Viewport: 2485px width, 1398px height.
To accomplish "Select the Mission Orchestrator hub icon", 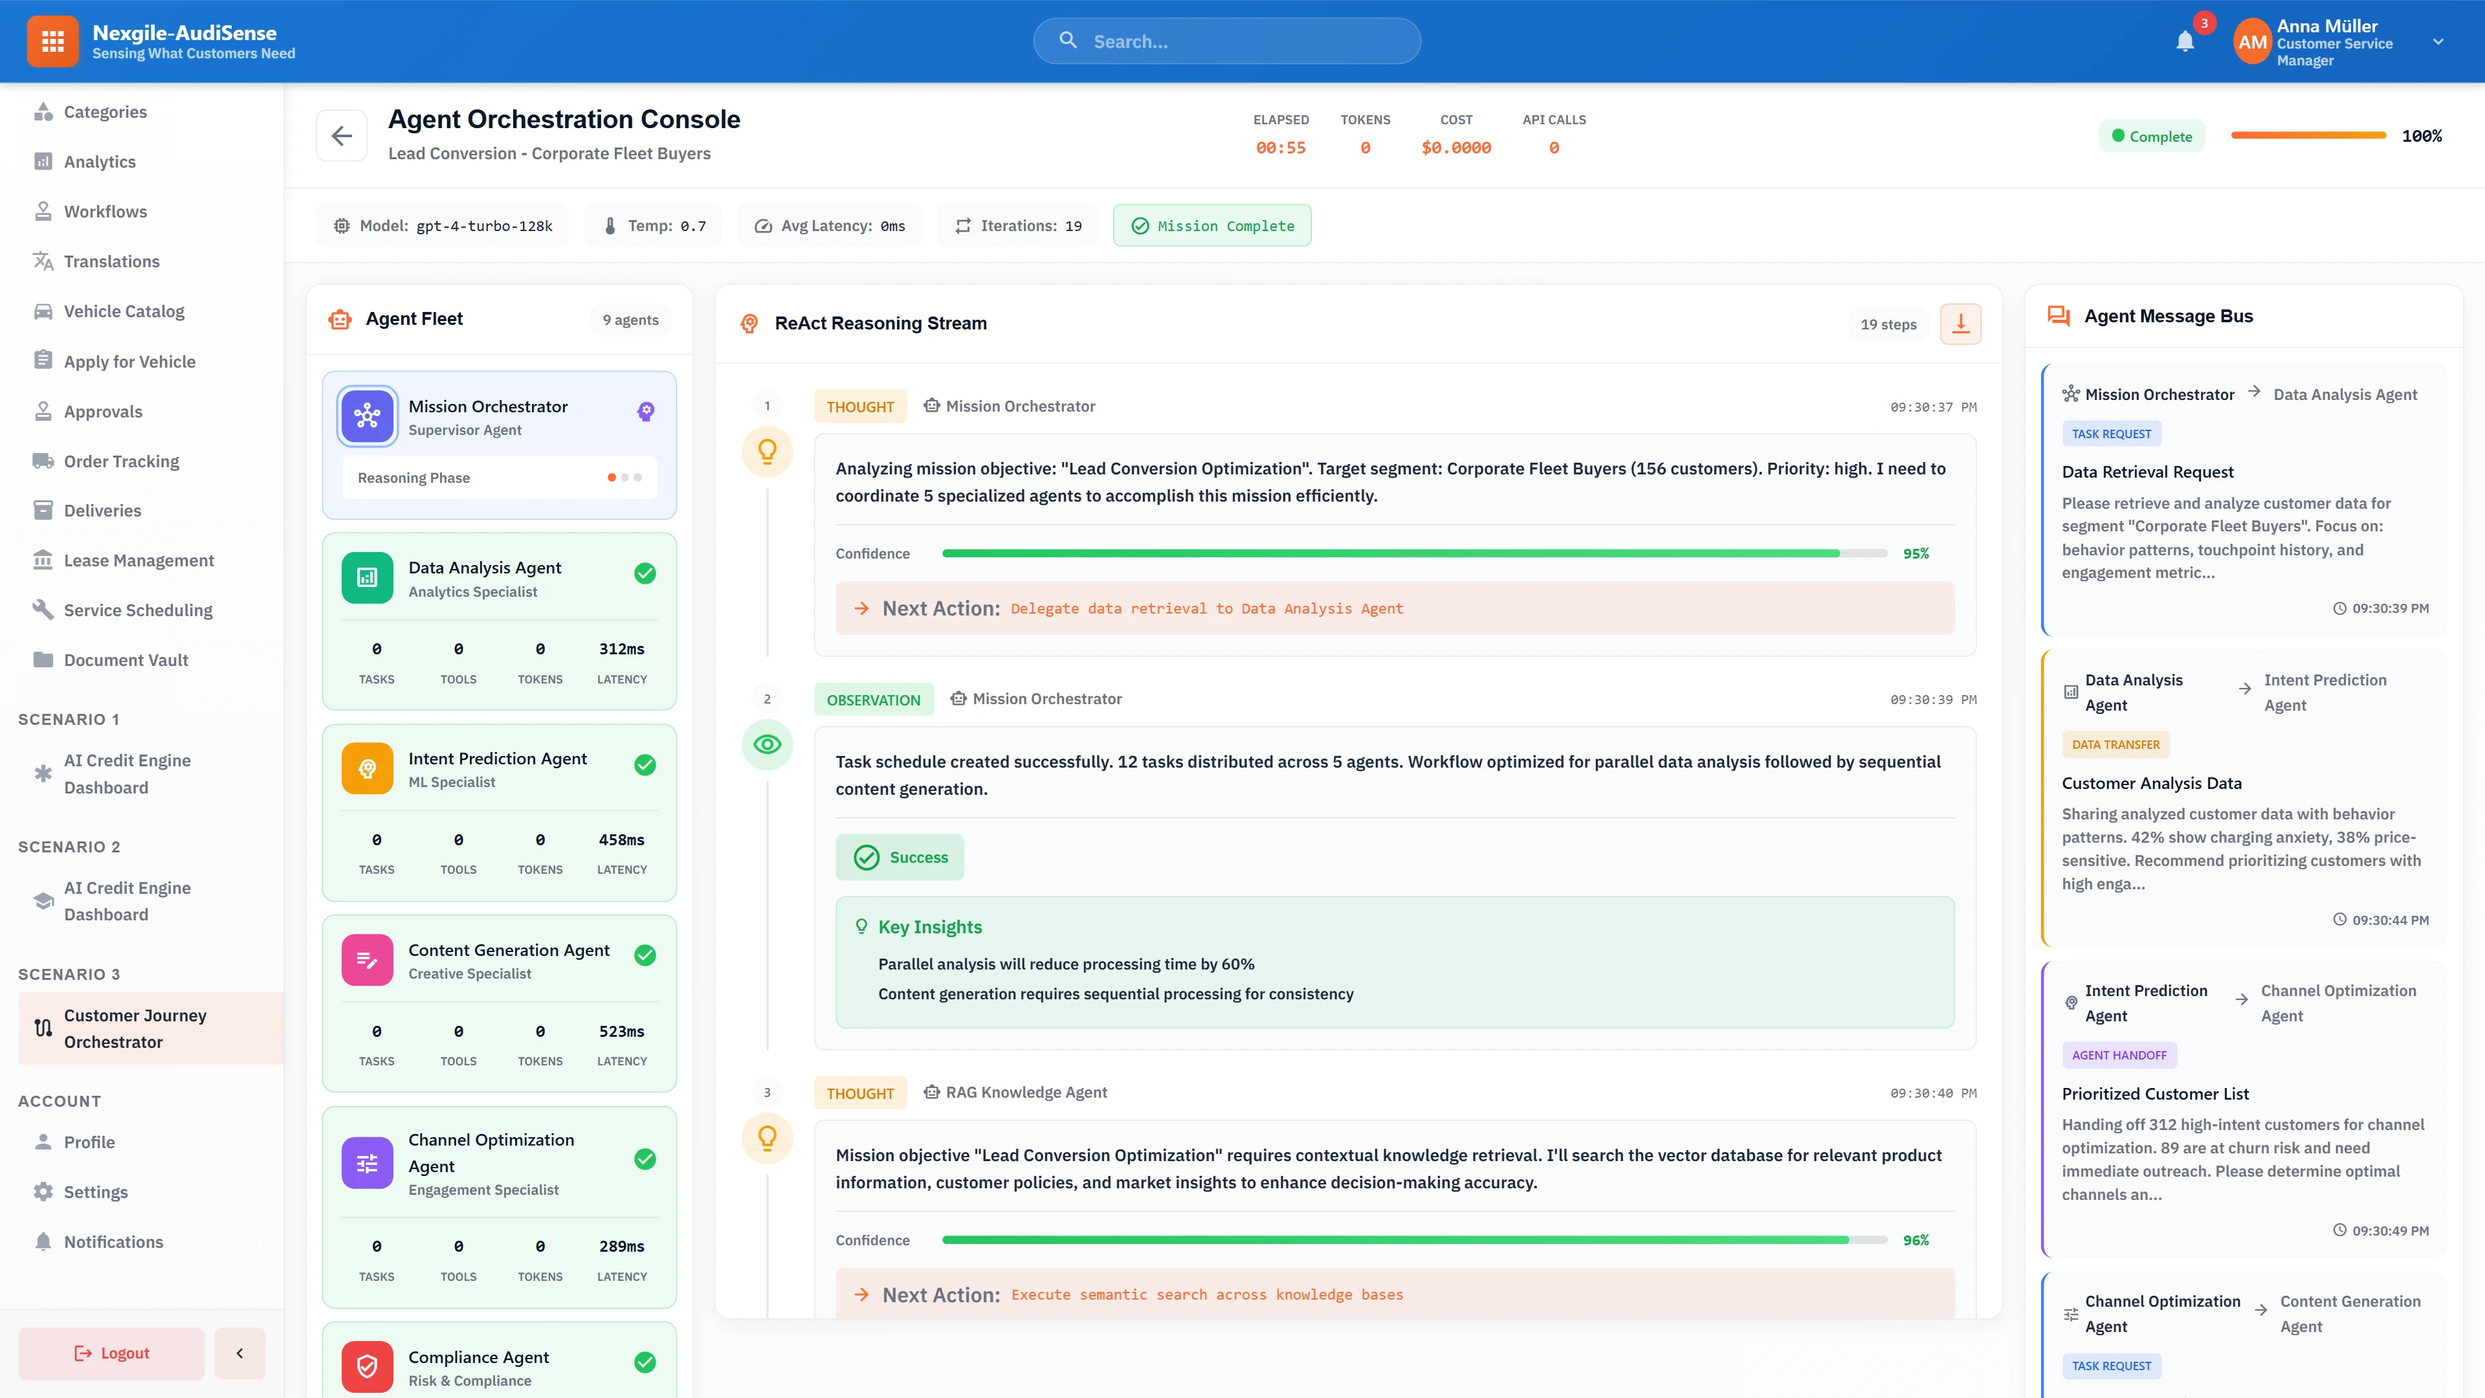I will pyautogui.click(x=366, y=415).
